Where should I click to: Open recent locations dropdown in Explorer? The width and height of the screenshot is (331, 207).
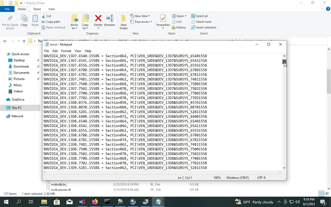[19, 41]
